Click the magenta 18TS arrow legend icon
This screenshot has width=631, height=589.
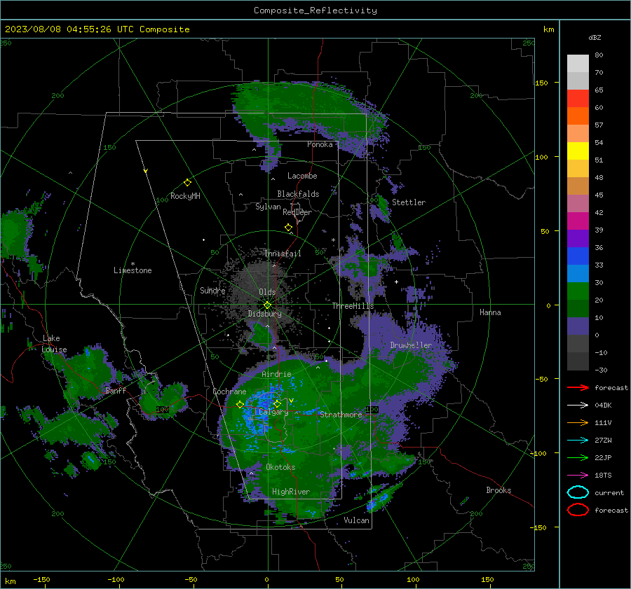578,476
